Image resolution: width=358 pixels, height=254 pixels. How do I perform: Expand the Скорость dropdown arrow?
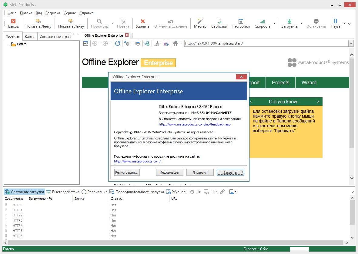(x=274, y=24)
